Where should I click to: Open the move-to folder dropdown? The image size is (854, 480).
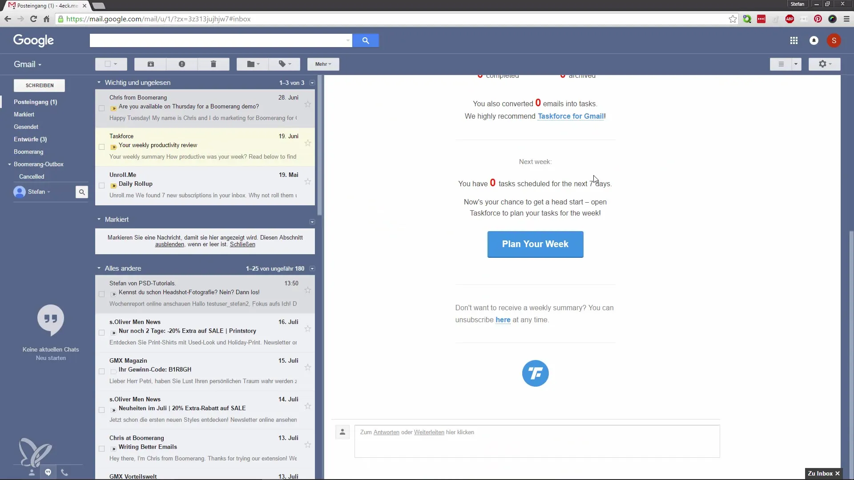[x=253, y=64]
